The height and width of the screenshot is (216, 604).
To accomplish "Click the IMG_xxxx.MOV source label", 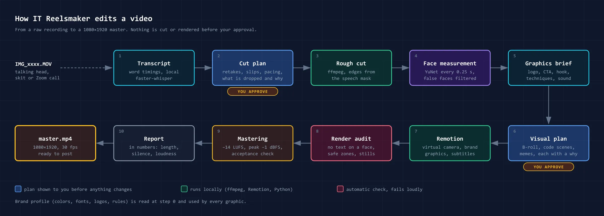I will [x=33, y=64].
